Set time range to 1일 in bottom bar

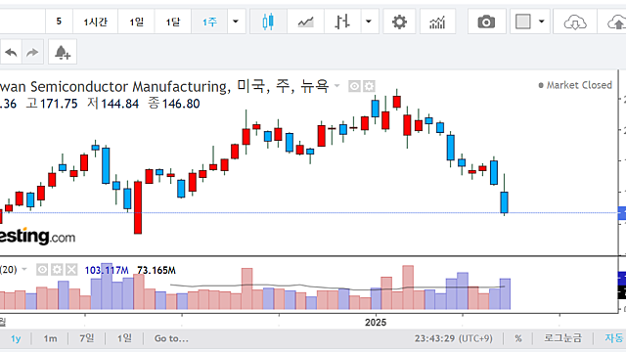[124, 338]
